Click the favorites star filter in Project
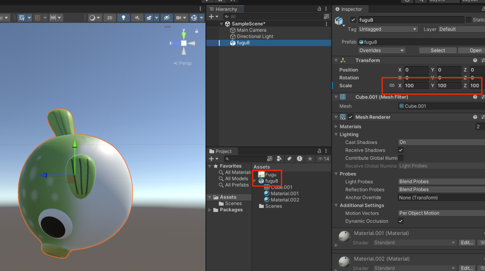485x271 pixels. pyautogui.click(x=310, y=159)
